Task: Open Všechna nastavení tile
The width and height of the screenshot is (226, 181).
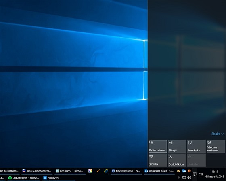Action: tap(216, 146)
